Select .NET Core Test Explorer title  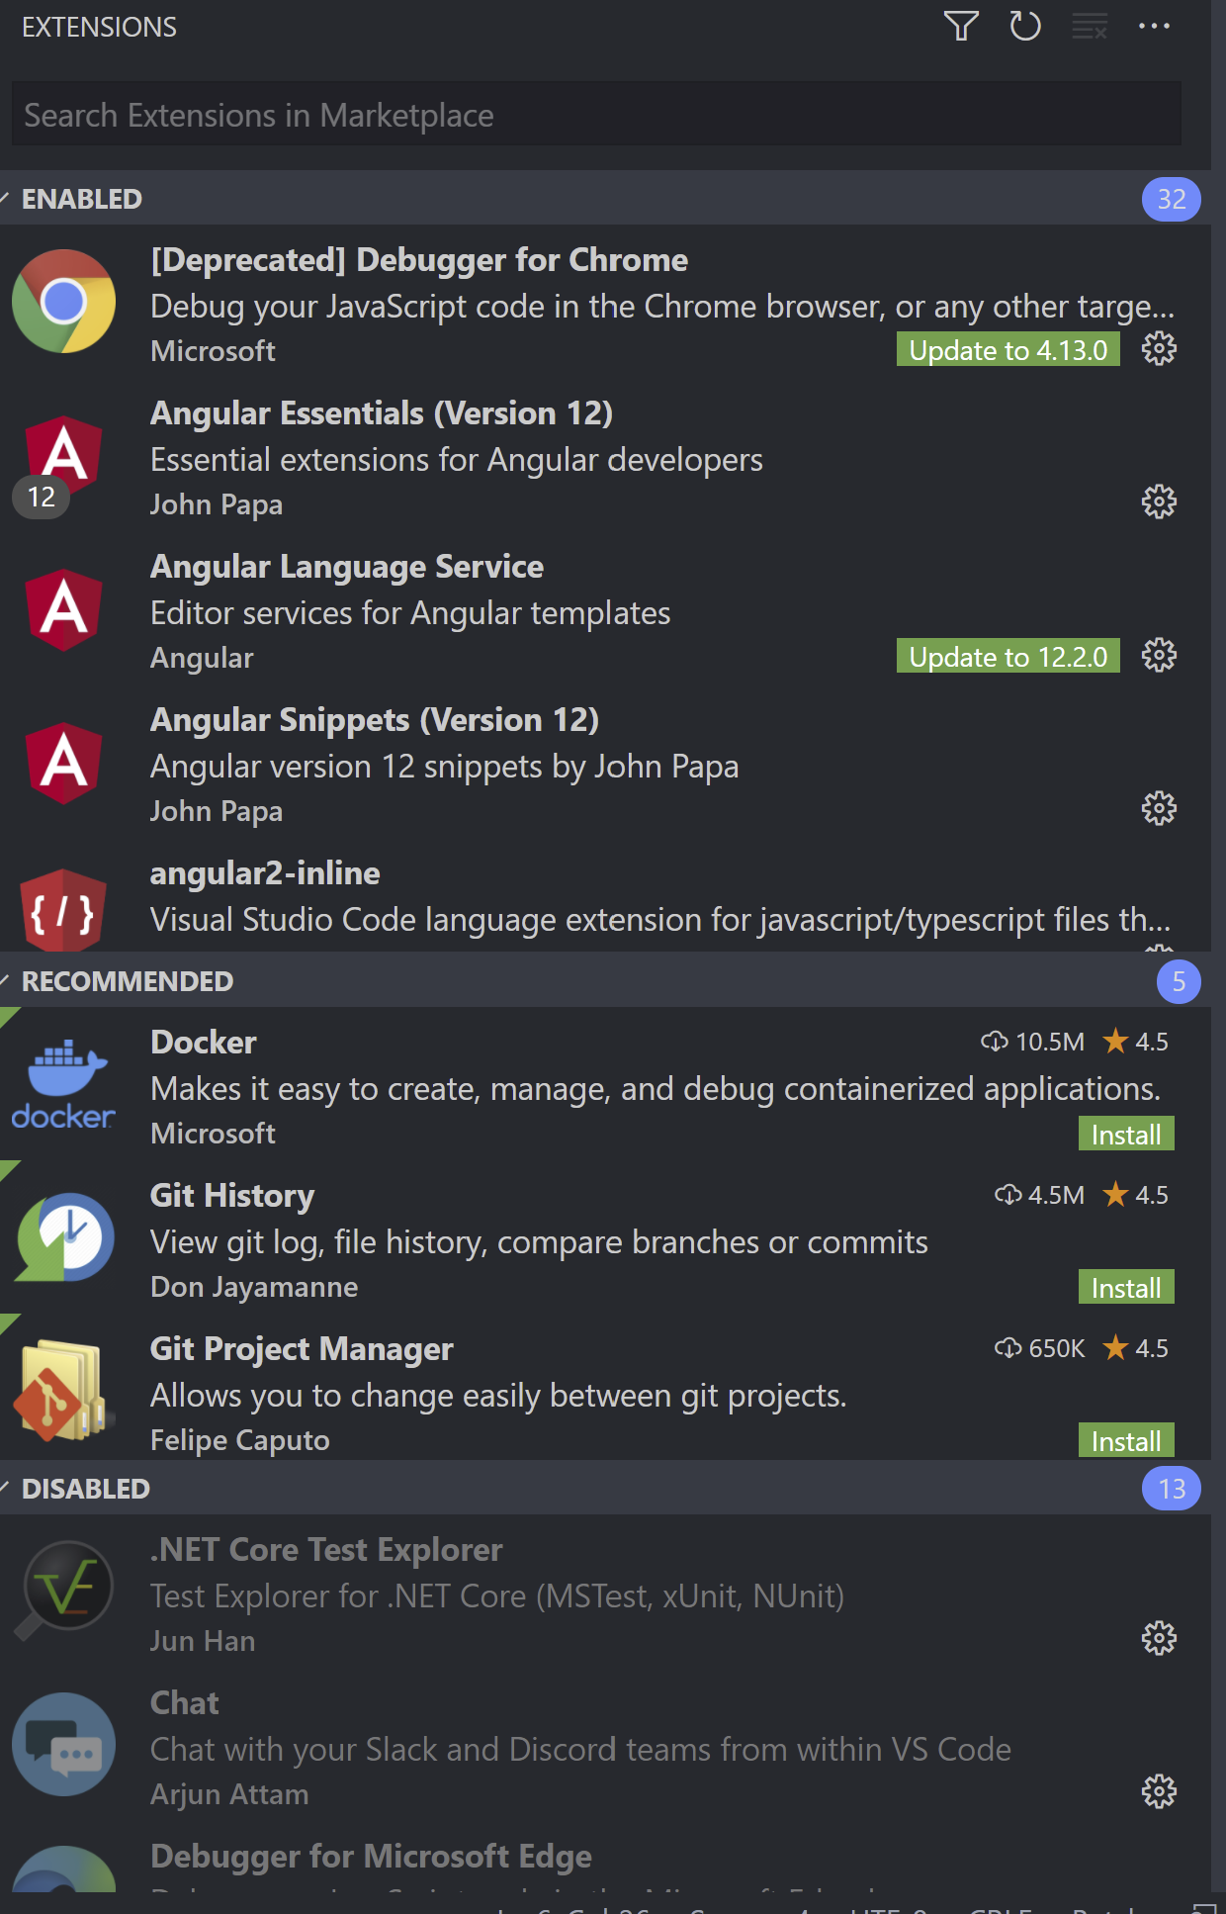pyautogui.click(x=326, y=1550)
